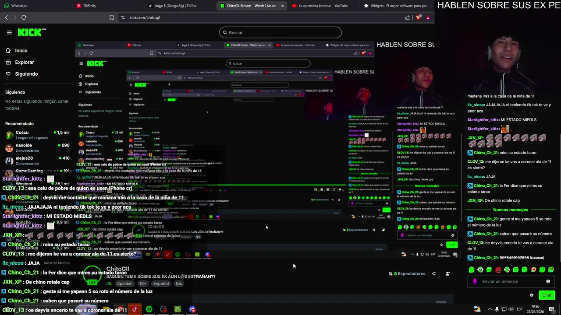The width and height of the screenshot is (561, 315).
Task: Focus the Enviar un mensaje chat input
Action: click(x=511, y=281)
